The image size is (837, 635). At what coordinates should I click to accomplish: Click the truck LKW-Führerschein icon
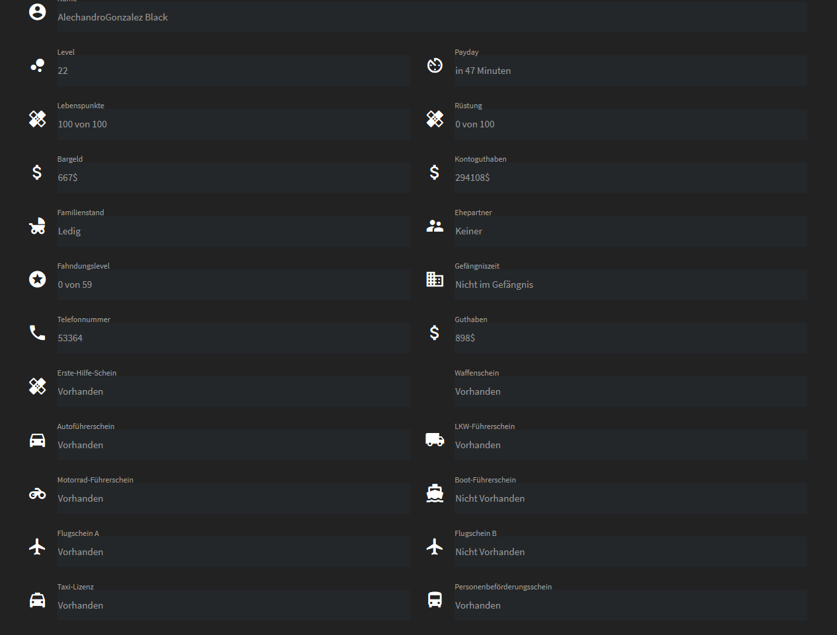(x=435, y=440)
